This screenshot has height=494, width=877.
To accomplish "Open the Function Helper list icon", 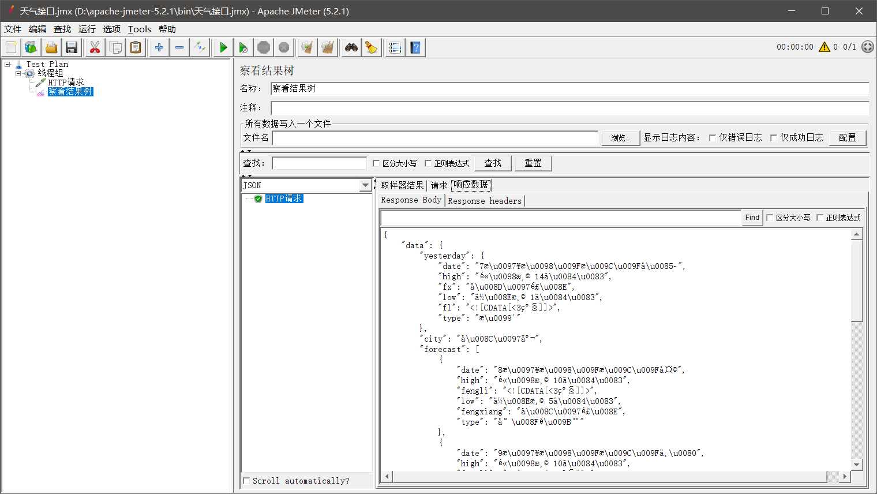I will 395,47.
